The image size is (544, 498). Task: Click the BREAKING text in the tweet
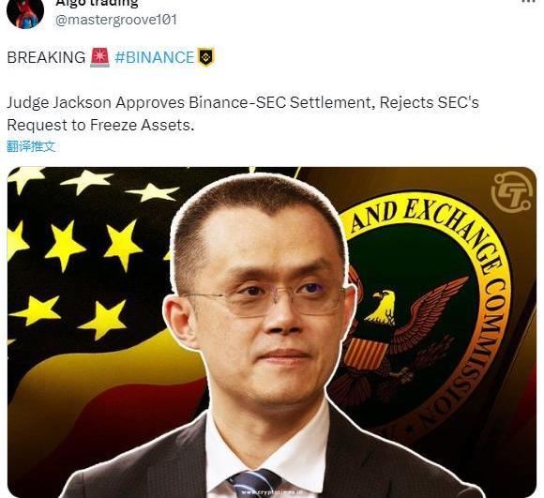point(46,57)
